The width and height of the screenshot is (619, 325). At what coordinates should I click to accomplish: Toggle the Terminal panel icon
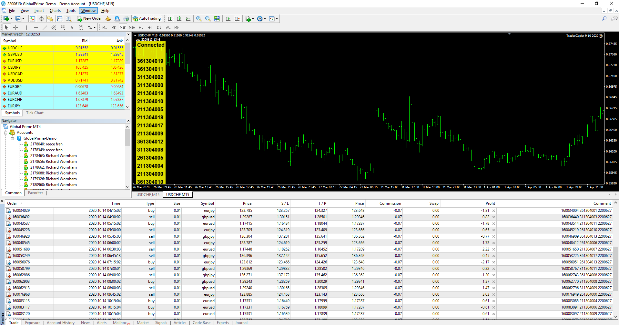tap(59, 19)
